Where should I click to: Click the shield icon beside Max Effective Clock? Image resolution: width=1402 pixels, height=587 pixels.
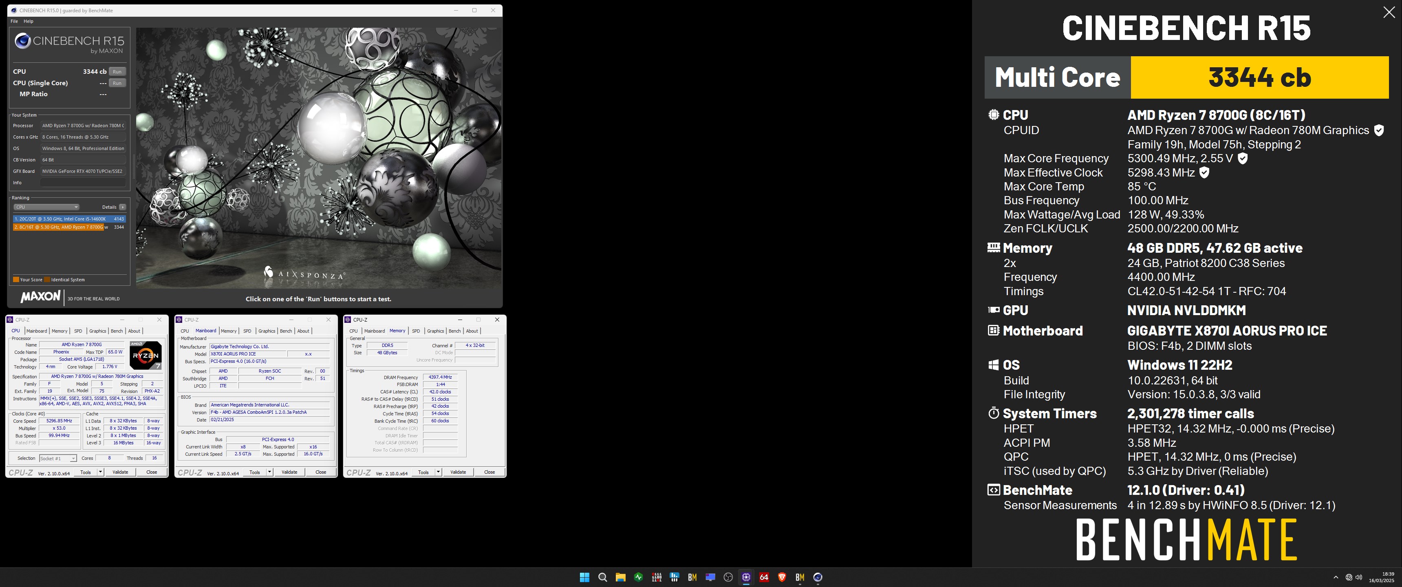click(1204, 172)
